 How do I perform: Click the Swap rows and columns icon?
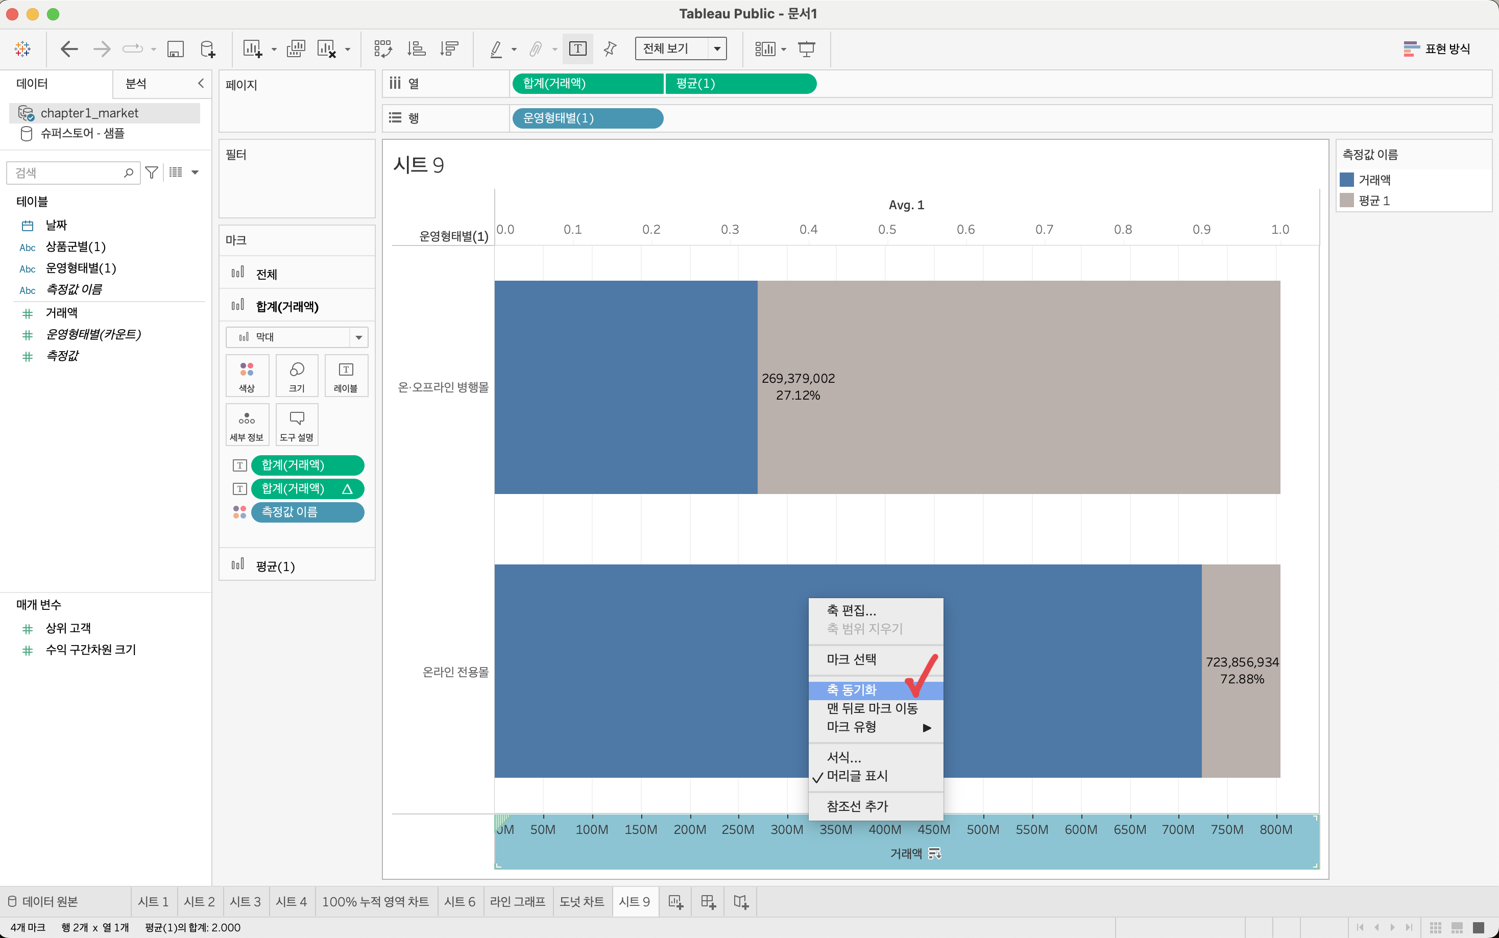click(383, 48)
